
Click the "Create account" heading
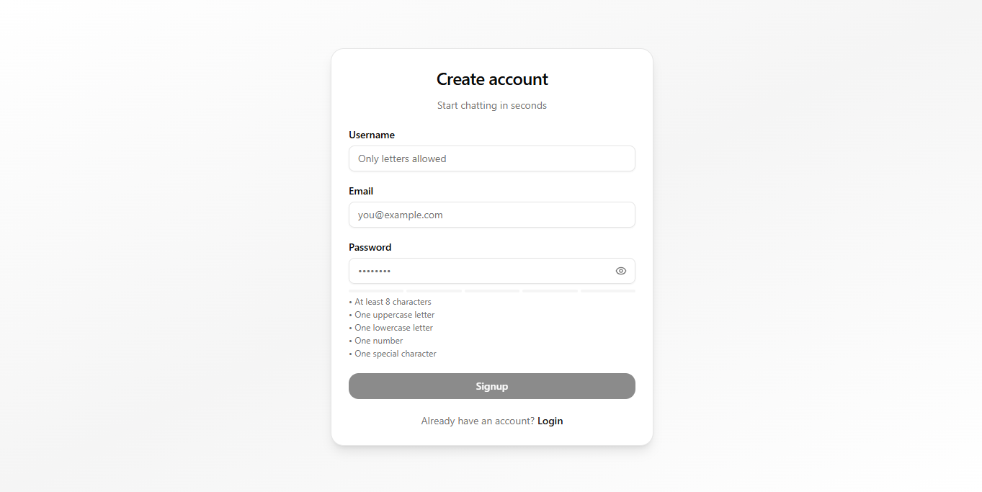click(x=492, y=79)
